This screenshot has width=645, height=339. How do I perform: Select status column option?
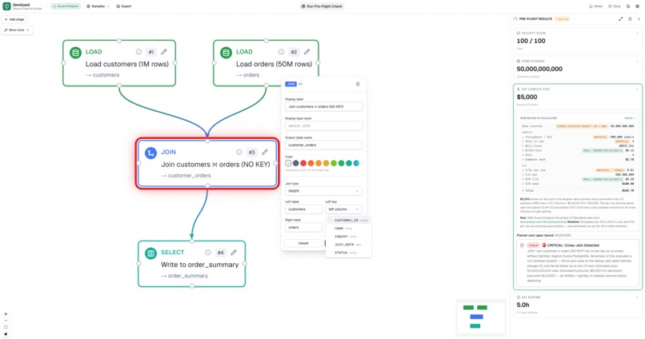(348, 253)
